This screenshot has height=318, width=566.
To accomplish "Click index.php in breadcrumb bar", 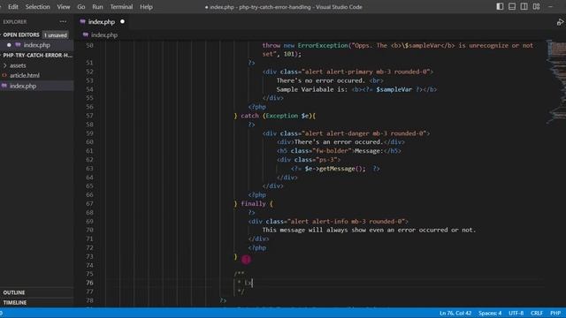I will tap(104, 35).
